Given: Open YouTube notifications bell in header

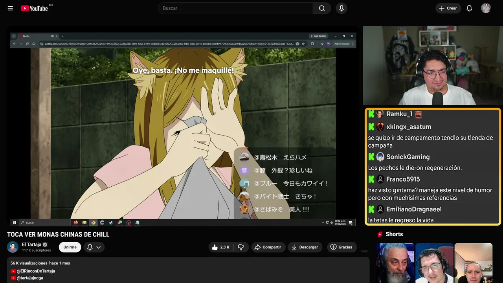Looking at the screenshot, I should (x=469, y=8).
